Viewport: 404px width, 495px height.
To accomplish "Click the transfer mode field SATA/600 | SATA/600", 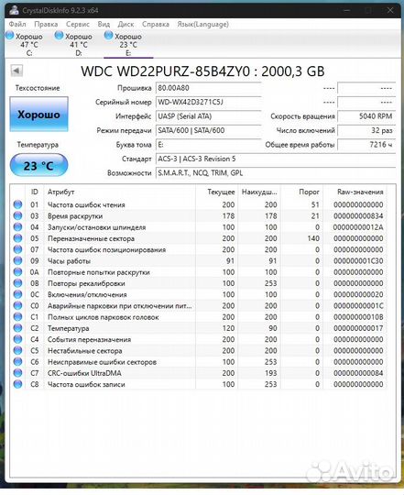I will tap(209, 130).
